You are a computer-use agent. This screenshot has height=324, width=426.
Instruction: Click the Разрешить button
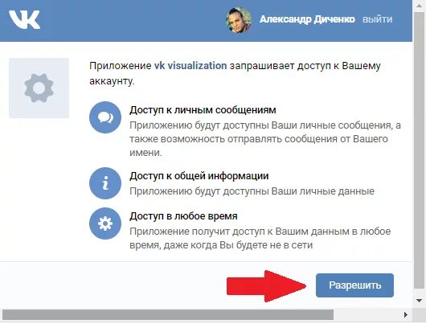coord(354,285)
